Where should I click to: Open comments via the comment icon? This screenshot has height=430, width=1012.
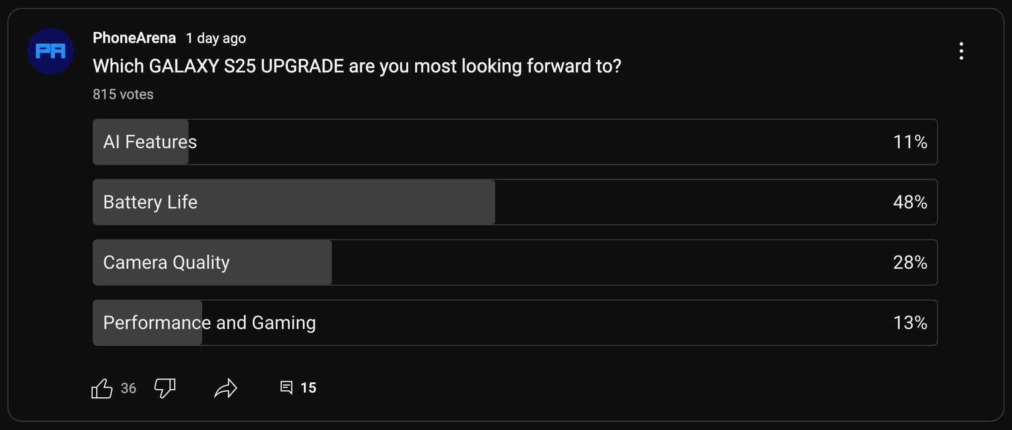point(286,387)
